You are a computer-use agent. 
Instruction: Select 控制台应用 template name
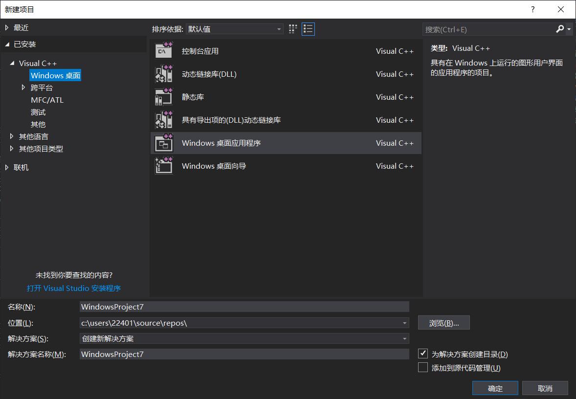(x=200, y=51)
